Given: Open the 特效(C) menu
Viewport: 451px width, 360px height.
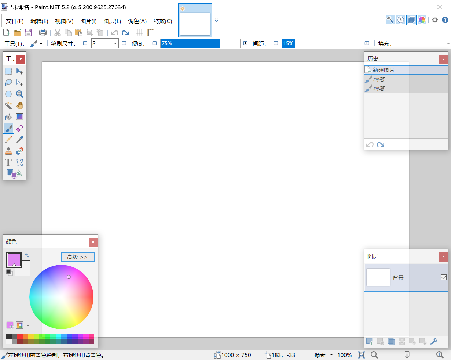Looking at the screenshot, I should (163, 21).
